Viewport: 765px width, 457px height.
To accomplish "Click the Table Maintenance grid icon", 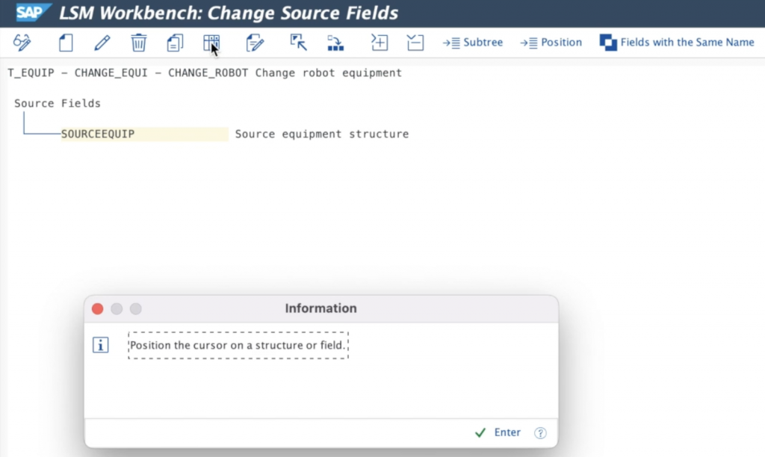I will tap(211, 43).
